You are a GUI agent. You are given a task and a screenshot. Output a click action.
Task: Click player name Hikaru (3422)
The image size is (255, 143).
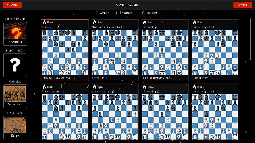(x=201, y=78)
